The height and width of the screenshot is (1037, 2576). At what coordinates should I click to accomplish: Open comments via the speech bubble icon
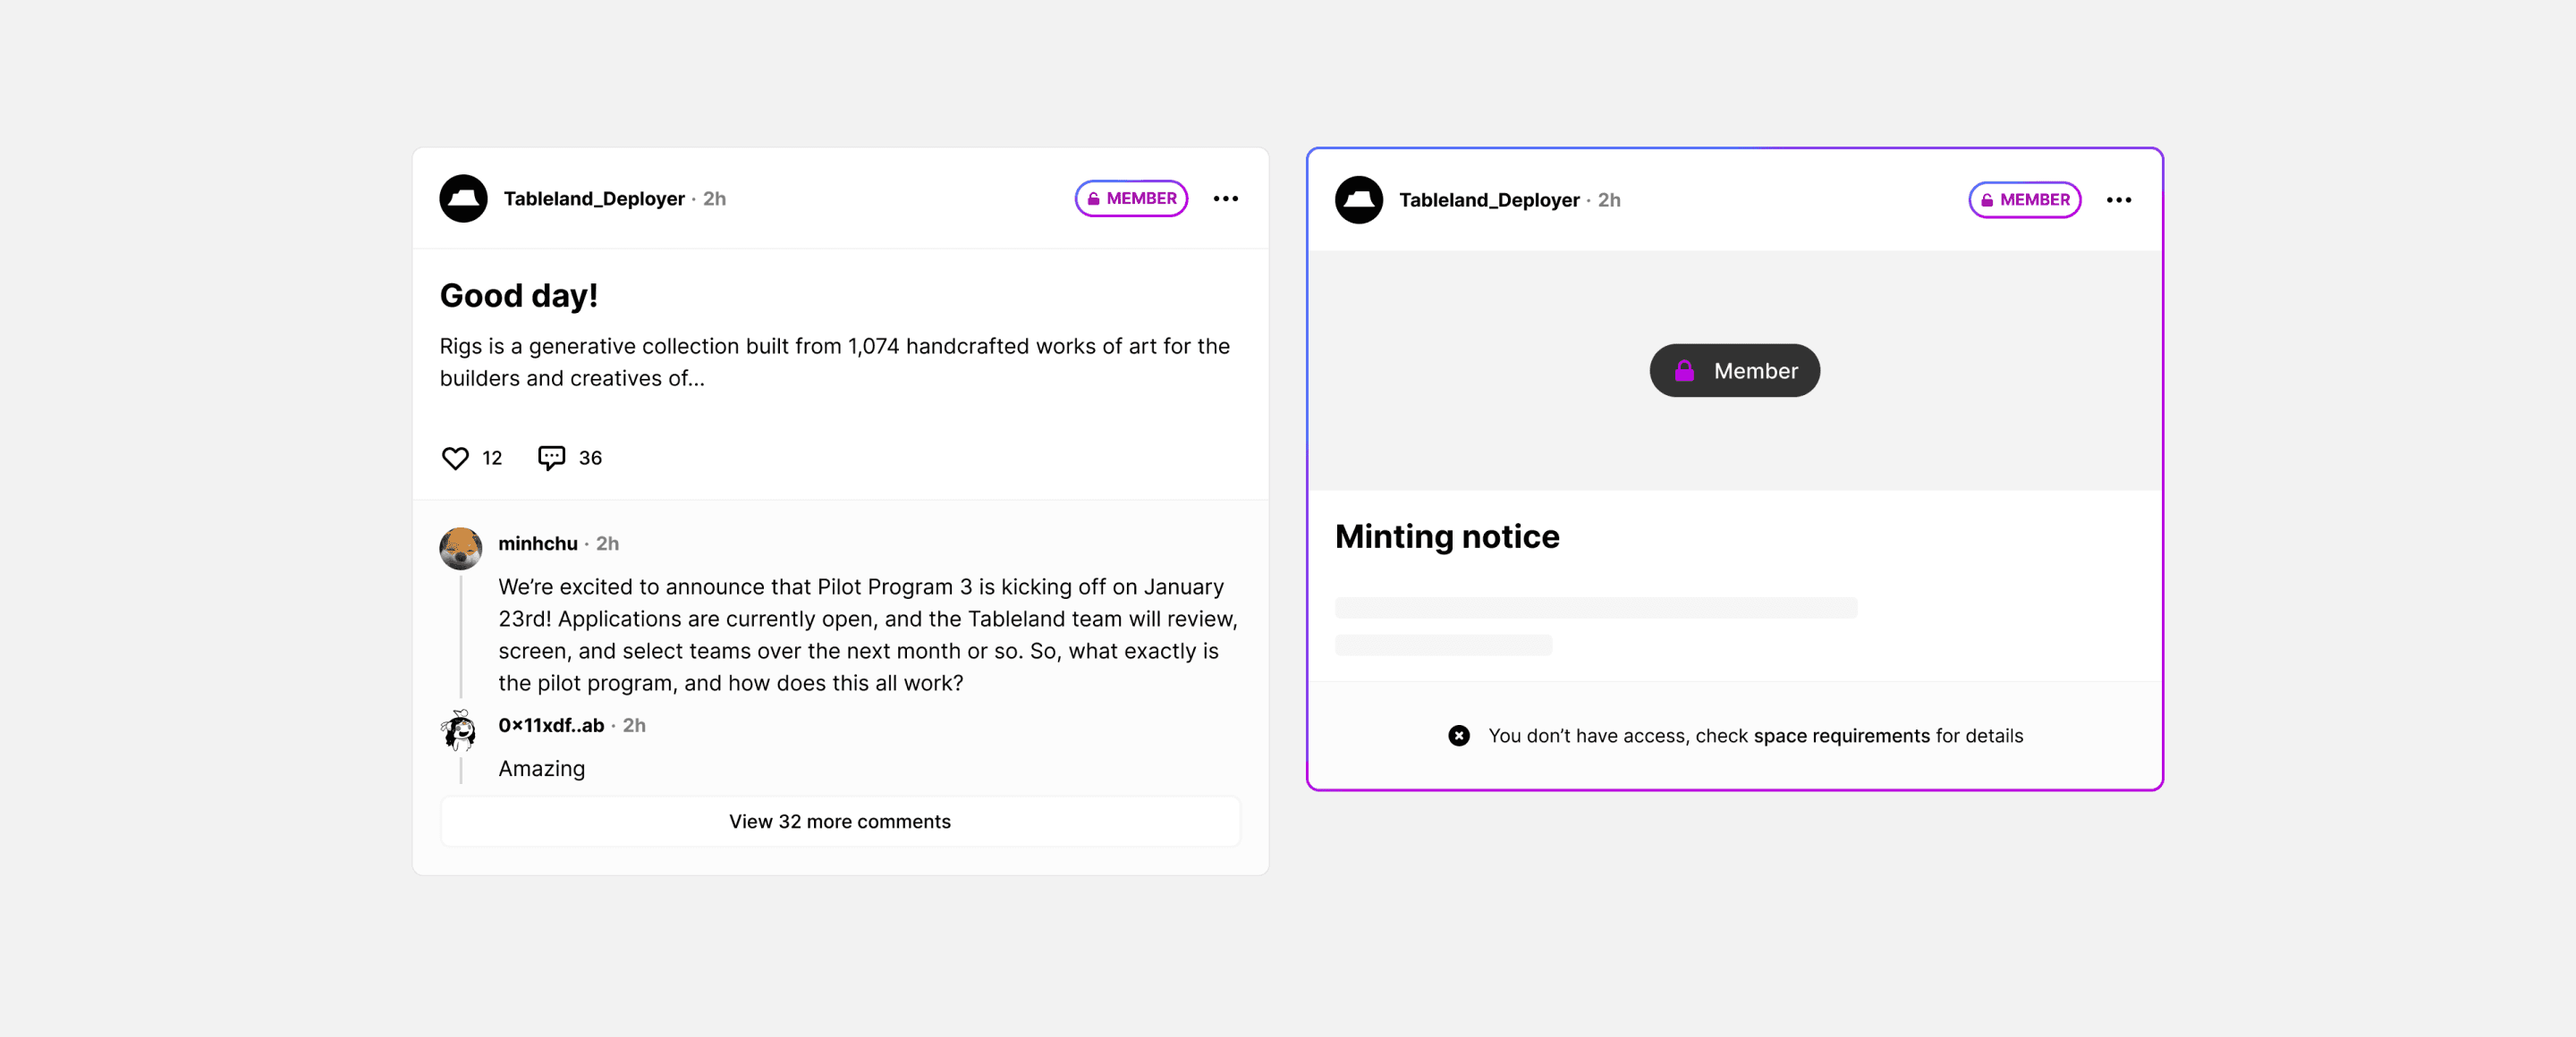551,458
